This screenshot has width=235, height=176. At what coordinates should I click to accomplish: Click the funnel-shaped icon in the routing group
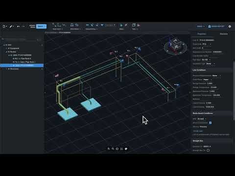[x=102, y=25]
